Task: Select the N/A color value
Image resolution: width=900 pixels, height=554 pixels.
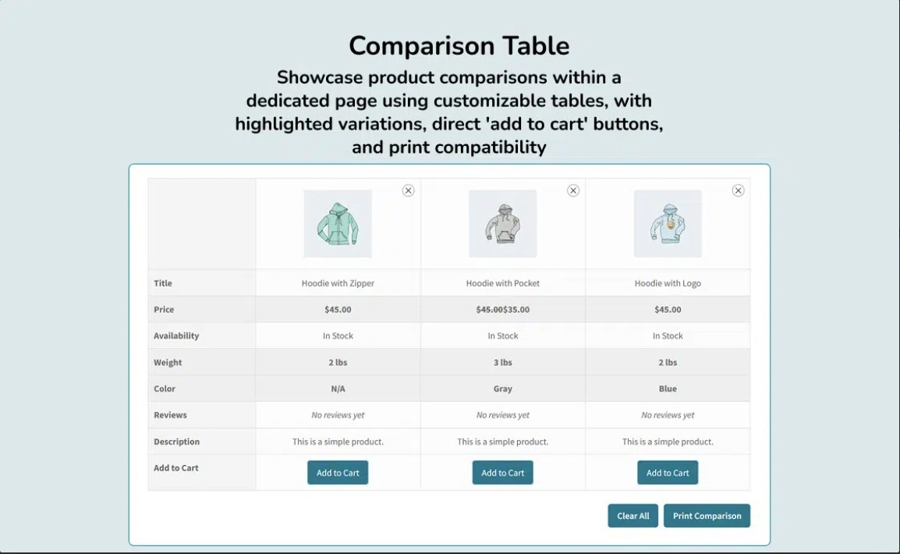Action: pyautogui.click(x=338, y=389)
